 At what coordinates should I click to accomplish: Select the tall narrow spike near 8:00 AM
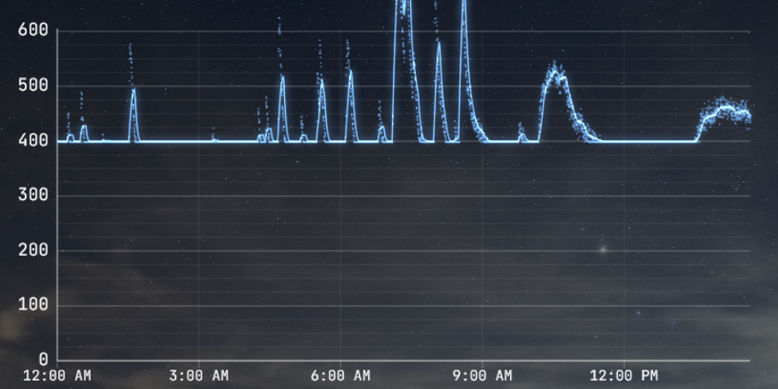point(439,43)
